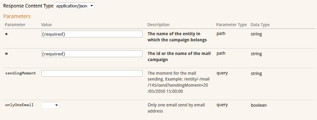Image resolution: width=317 pixels, height=120 pixels.
Task: Click the Value column header
Action: (x=46, y=25)
